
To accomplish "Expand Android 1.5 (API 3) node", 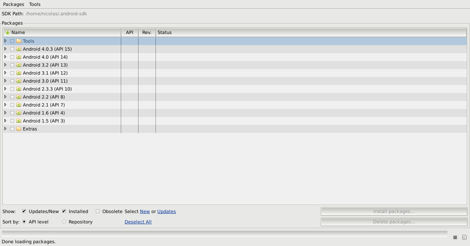I will click(5, 121).
